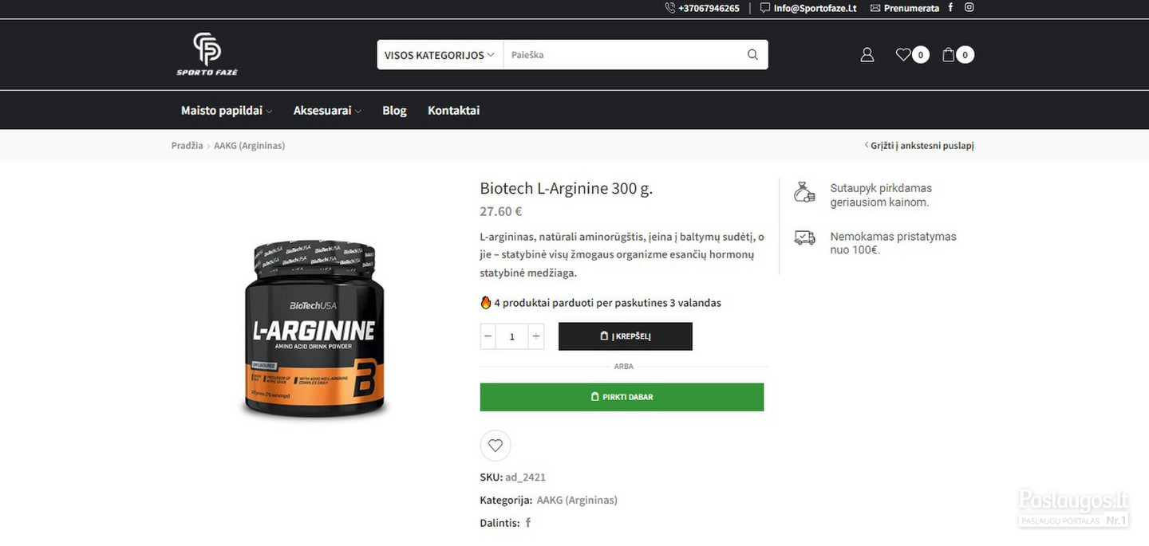Focus the Paieška search field
Screen dimensions: 1149x546
[x=622, y=55]
